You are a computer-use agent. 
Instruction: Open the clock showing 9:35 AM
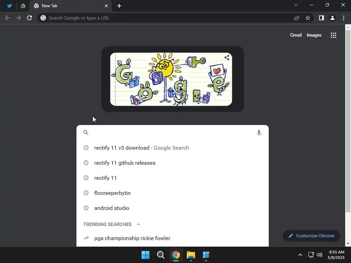point(336,255)
